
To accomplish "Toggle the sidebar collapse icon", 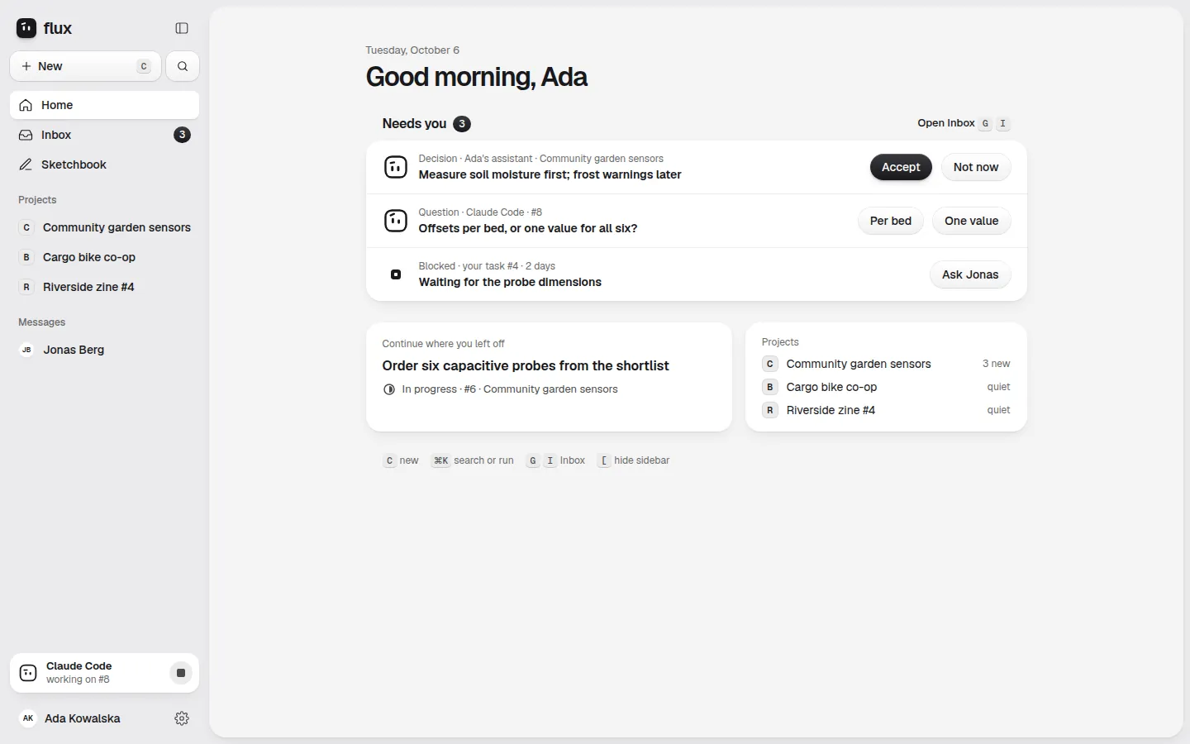I will 182,28.
